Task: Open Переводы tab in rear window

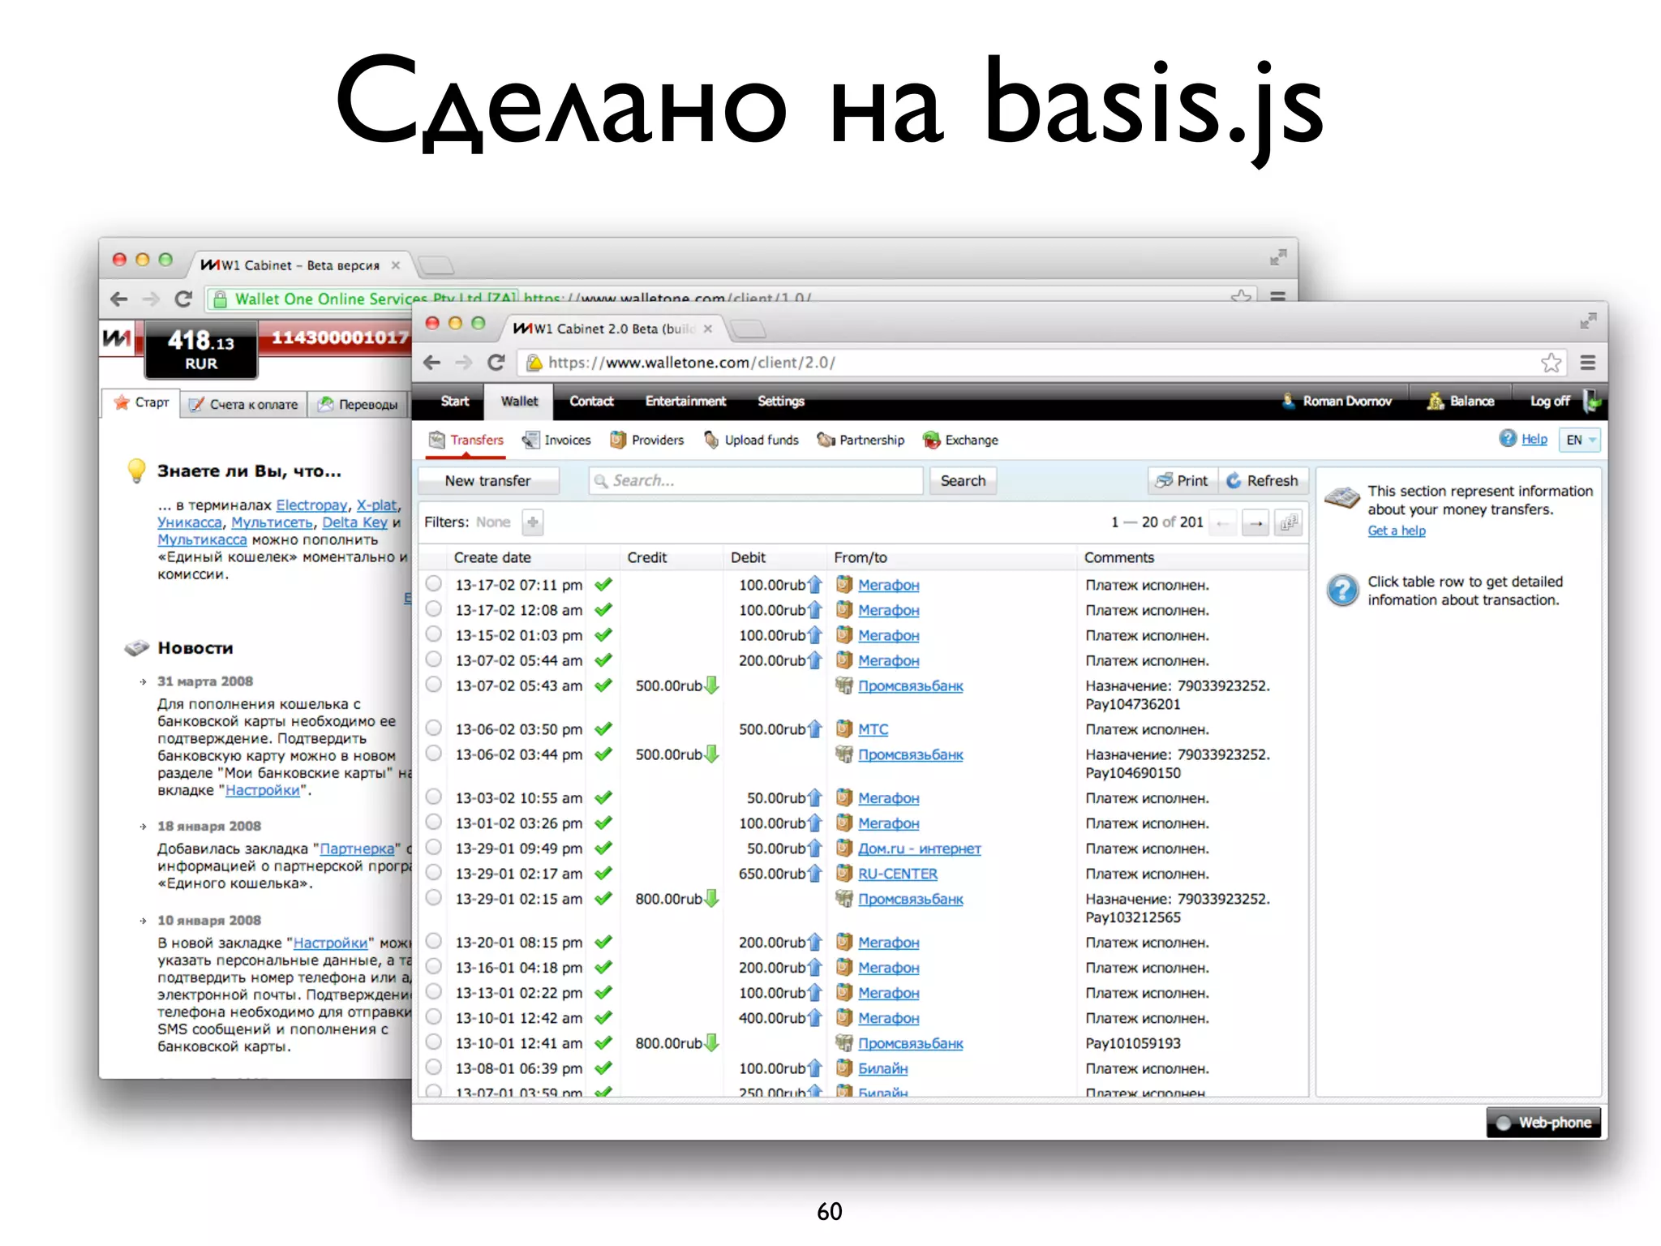Action: pyautogui.click(x=358, y=404)
